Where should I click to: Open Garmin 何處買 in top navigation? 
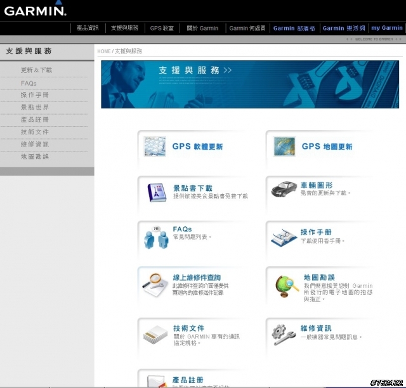(247, 29)
